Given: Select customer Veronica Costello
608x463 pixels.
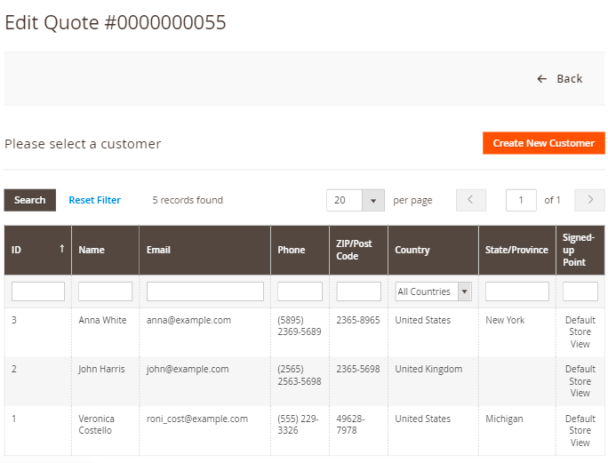Looking at the screenshot, I should pos(97,425).
